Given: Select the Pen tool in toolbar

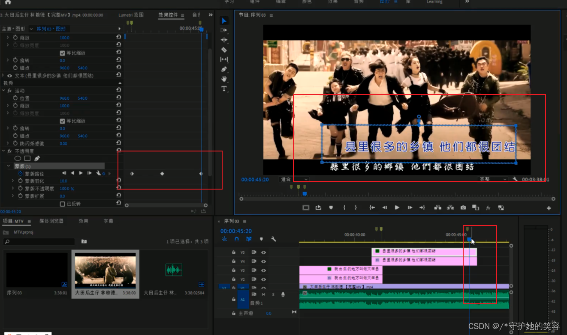Looking at the screenshot, I should click(224, 69).
